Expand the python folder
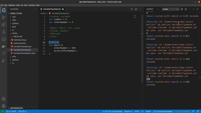 click(15, 60)
